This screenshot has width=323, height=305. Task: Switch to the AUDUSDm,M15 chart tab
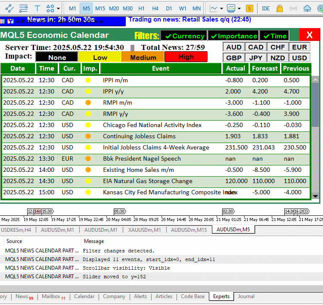tap(189, 230)
